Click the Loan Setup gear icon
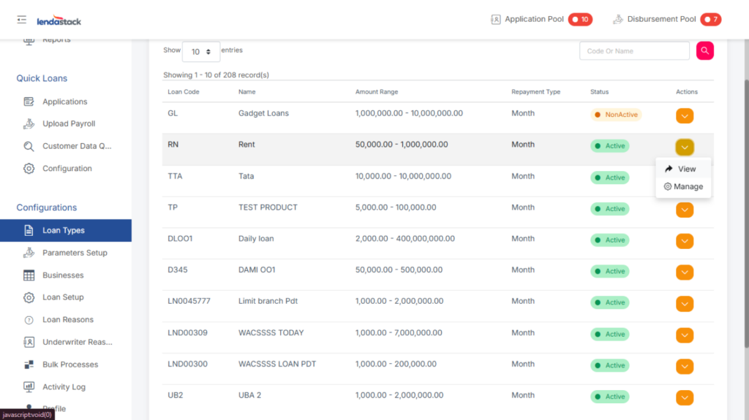Viewport: 749px width, 420px height. 29,297
